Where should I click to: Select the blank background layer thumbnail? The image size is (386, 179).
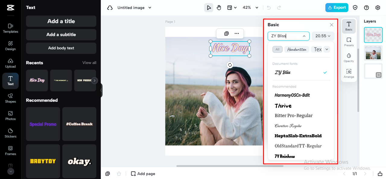click(x=373, y=71)
